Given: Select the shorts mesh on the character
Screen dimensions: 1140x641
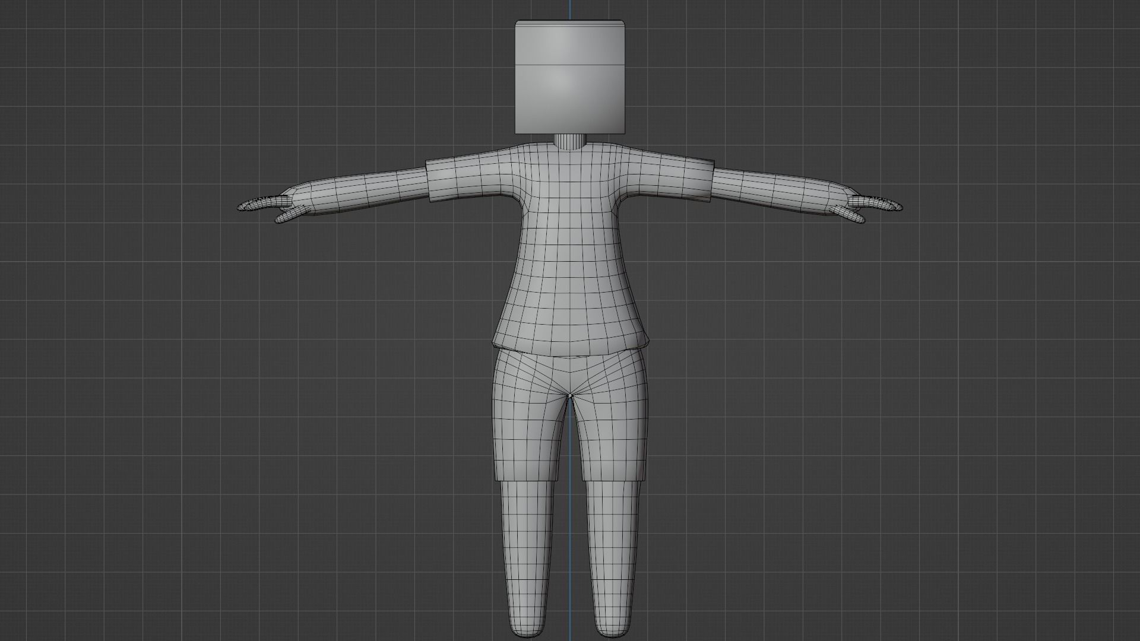Looking at the screenshot, I should tap(570, 415).
